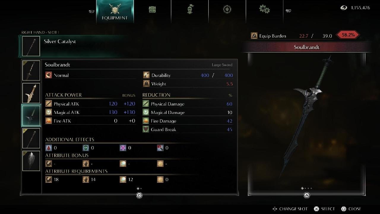Image resolution: width=380 pixels, height=214 pixels.
Task: Click the Fire ATK flame icon
Action: tap(49, 121)
